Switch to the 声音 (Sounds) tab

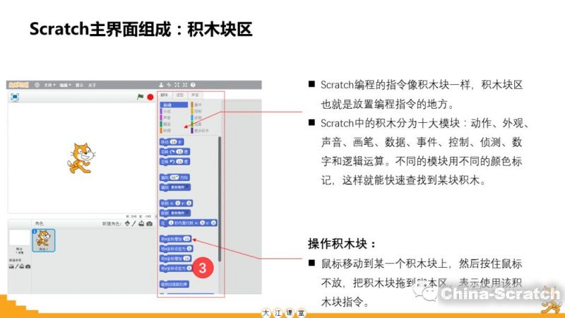pos(194,95)
